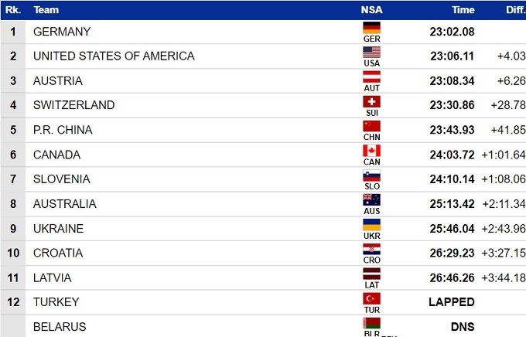Click the Croatia flag icon
The width and height of the screenshot is (526, 337).
click(x=371, y=250)
